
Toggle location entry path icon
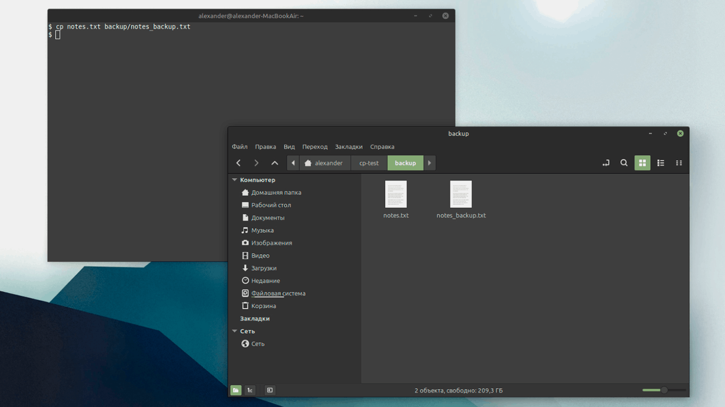pos(606,163)
